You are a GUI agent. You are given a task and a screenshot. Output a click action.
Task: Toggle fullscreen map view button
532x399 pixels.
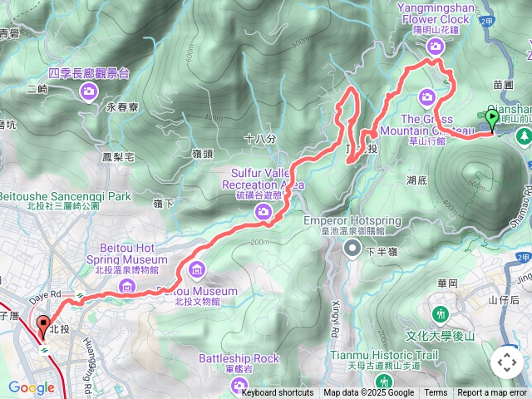coord(507,362)
